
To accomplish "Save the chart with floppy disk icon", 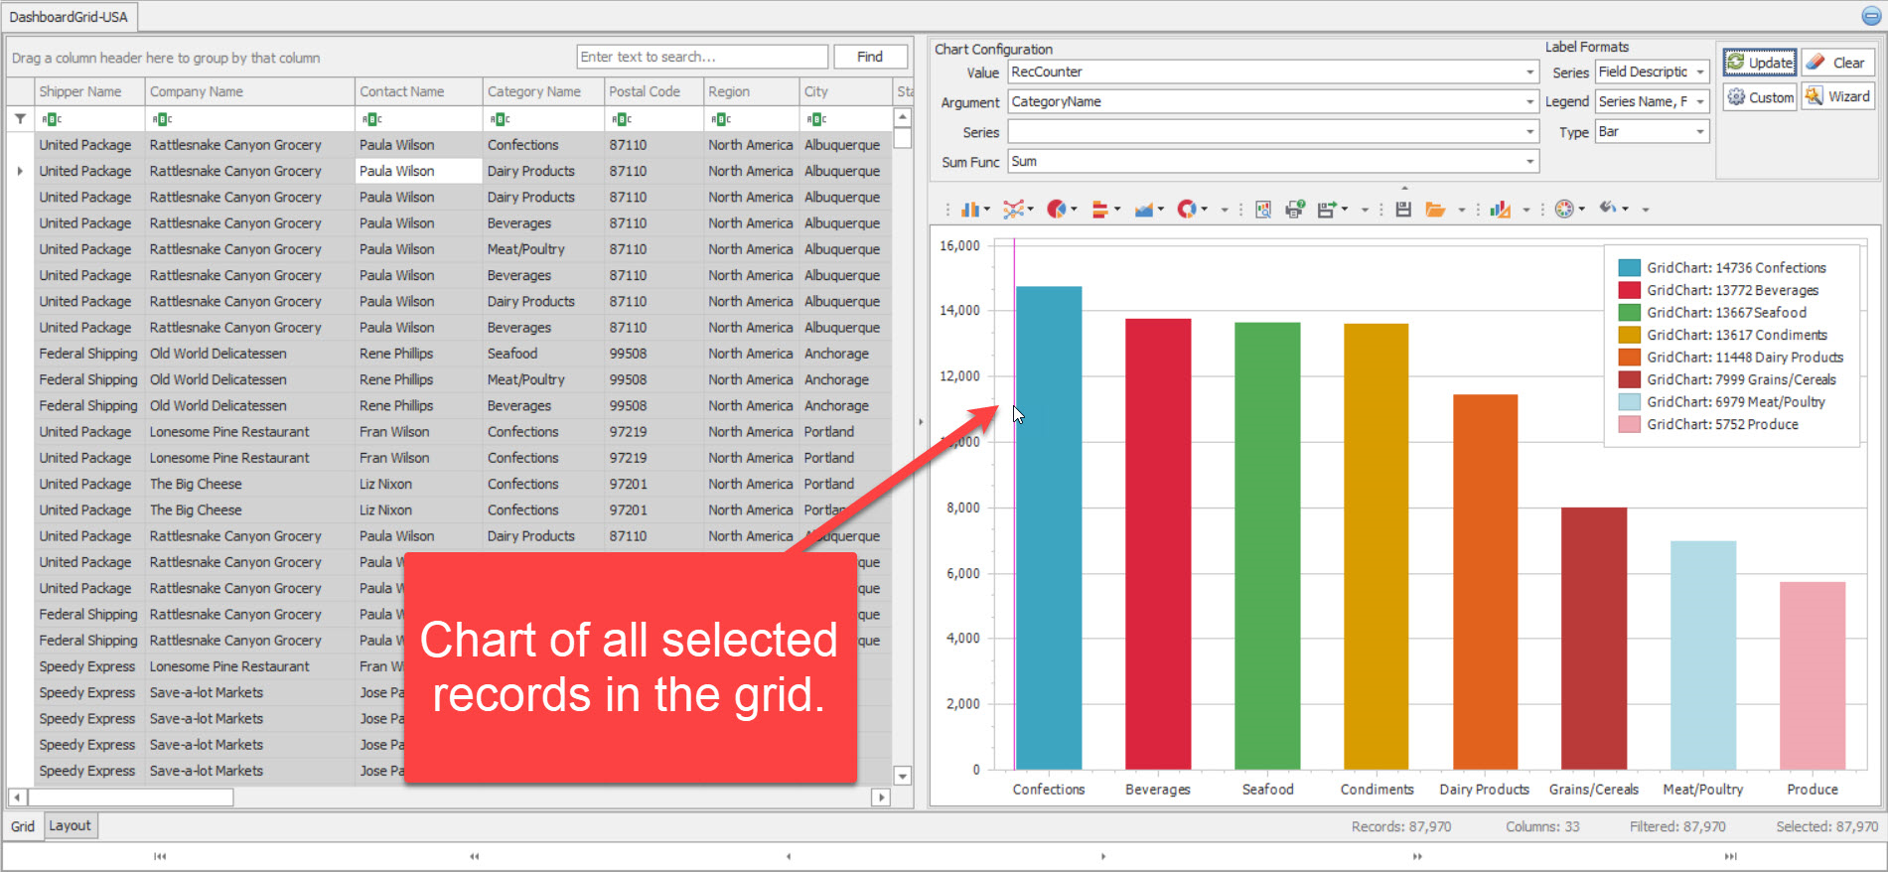I will point(1403,209).
